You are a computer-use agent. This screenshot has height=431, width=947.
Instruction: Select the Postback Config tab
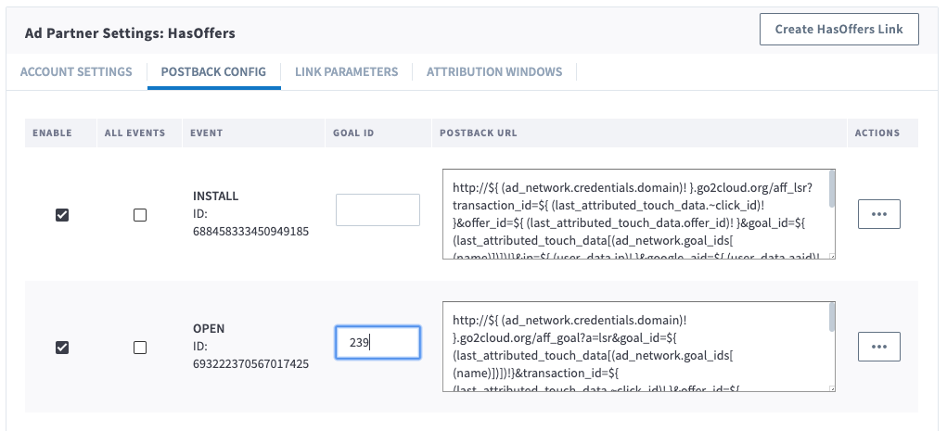coord(213,72)
